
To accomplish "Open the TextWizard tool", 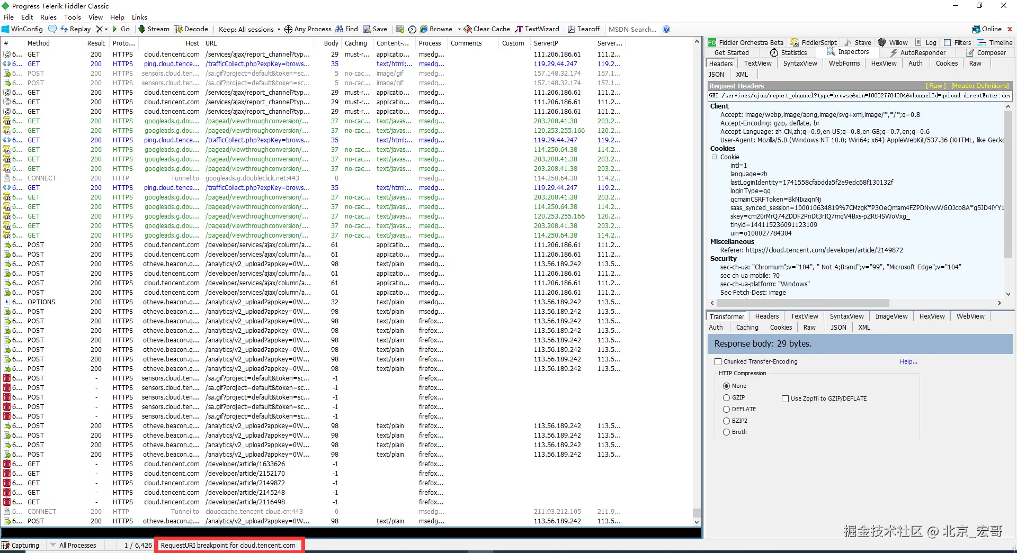I will [537, 29].
